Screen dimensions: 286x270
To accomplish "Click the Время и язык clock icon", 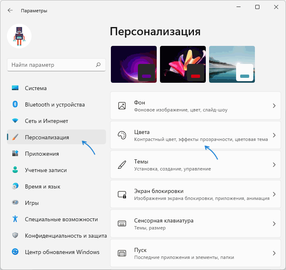I will (15, 186).
